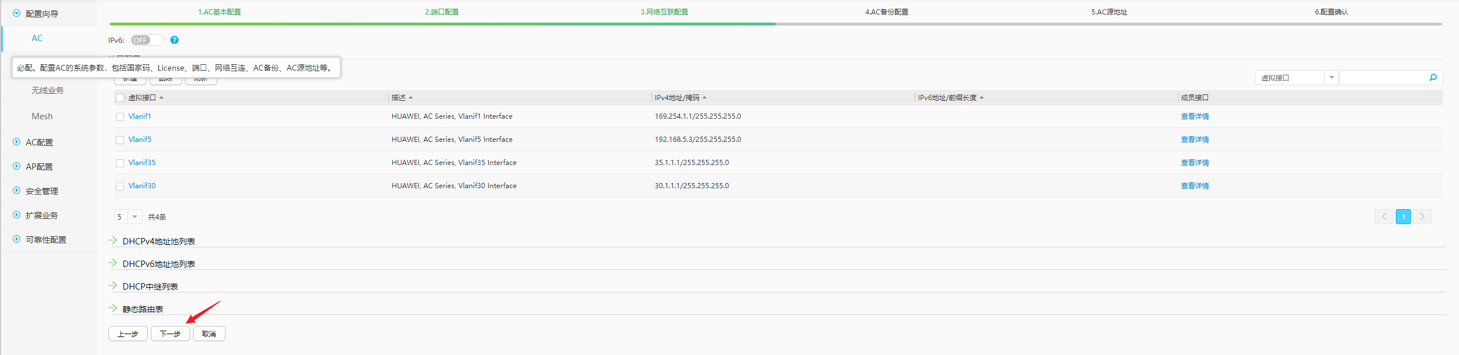Viewport: 1459px width, 355px height.
Task: Tick the select-all checkbox in table header
Action: click(120, 98)
